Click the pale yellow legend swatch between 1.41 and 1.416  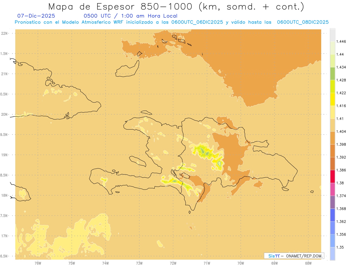tap(332, 112)
